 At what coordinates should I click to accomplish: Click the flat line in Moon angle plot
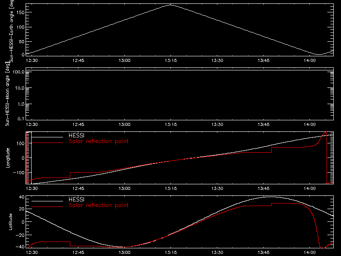point(179,70)
